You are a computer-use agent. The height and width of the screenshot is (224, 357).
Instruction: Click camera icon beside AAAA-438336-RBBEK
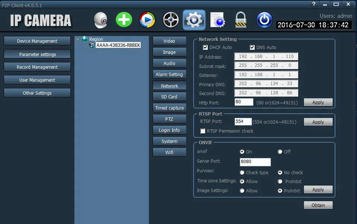(92, 45)
